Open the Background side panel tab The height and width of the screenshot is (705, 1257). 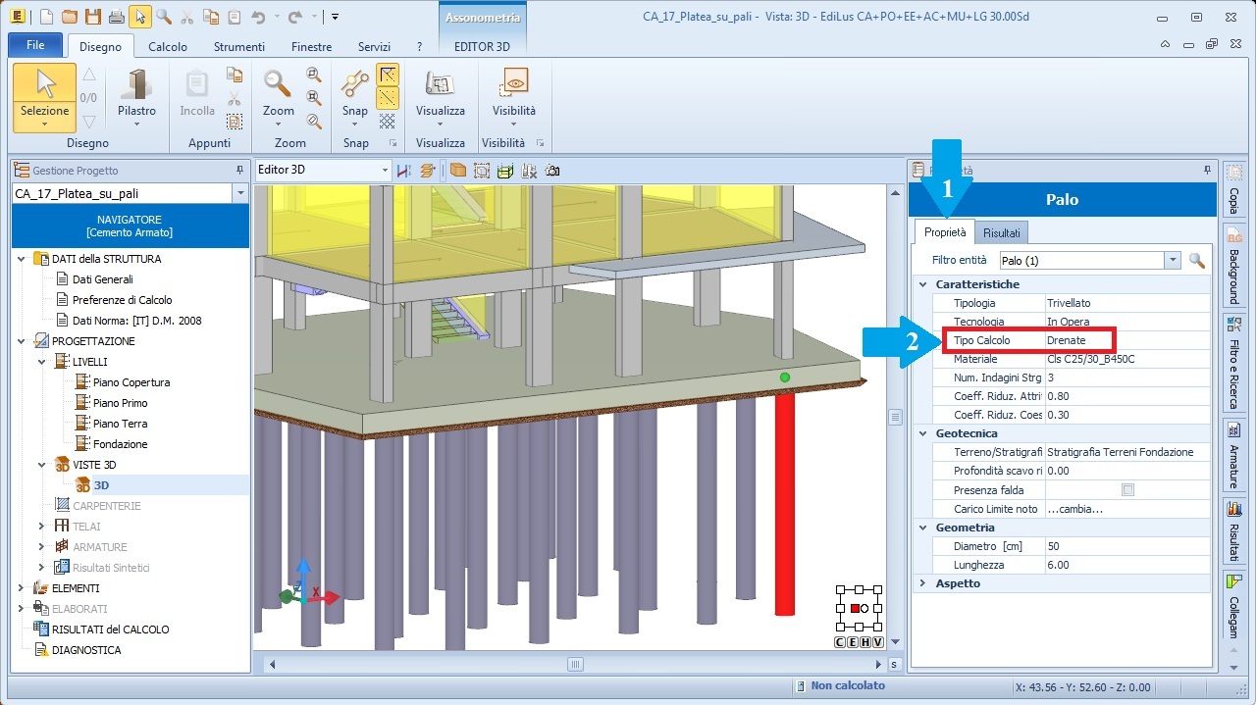point(1234,266)
